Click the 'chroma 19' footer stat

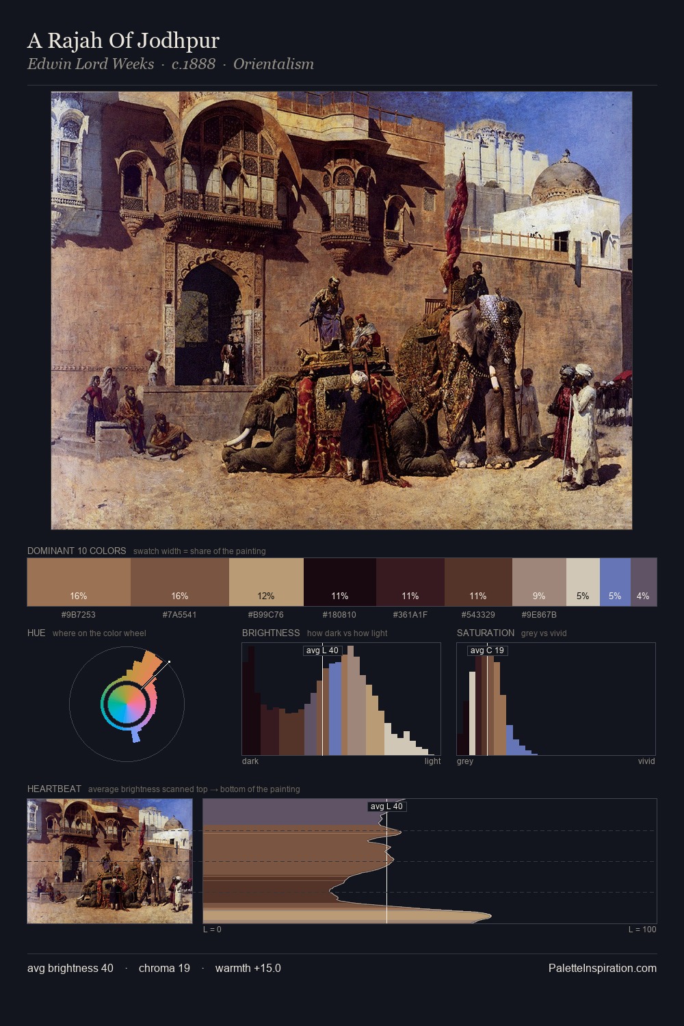click(164, 968)
